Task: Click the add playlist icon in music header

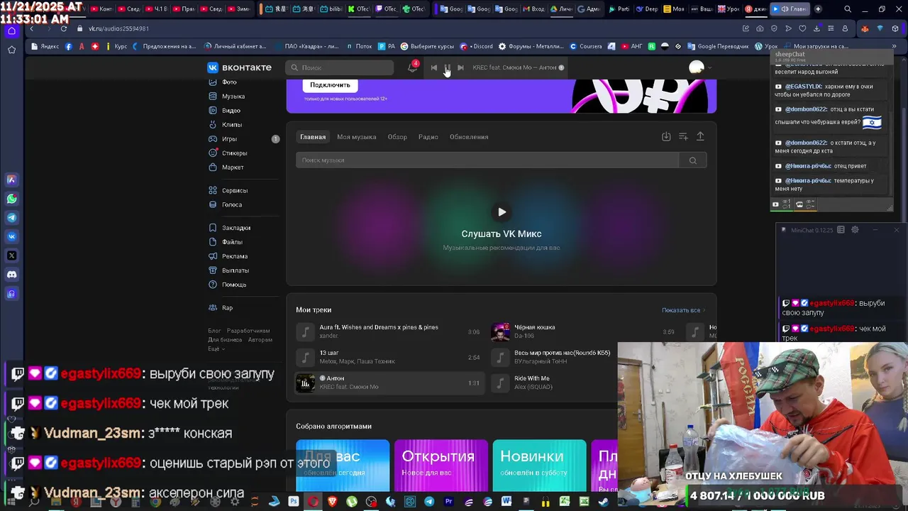Action: 683,136
